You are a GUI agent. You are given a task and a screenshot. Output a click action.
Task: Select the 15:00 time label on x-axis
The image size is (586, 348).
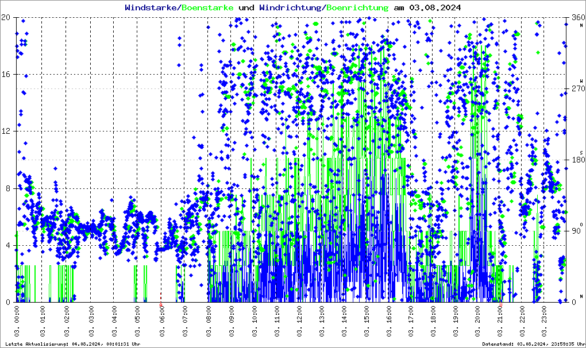(367, 322)
